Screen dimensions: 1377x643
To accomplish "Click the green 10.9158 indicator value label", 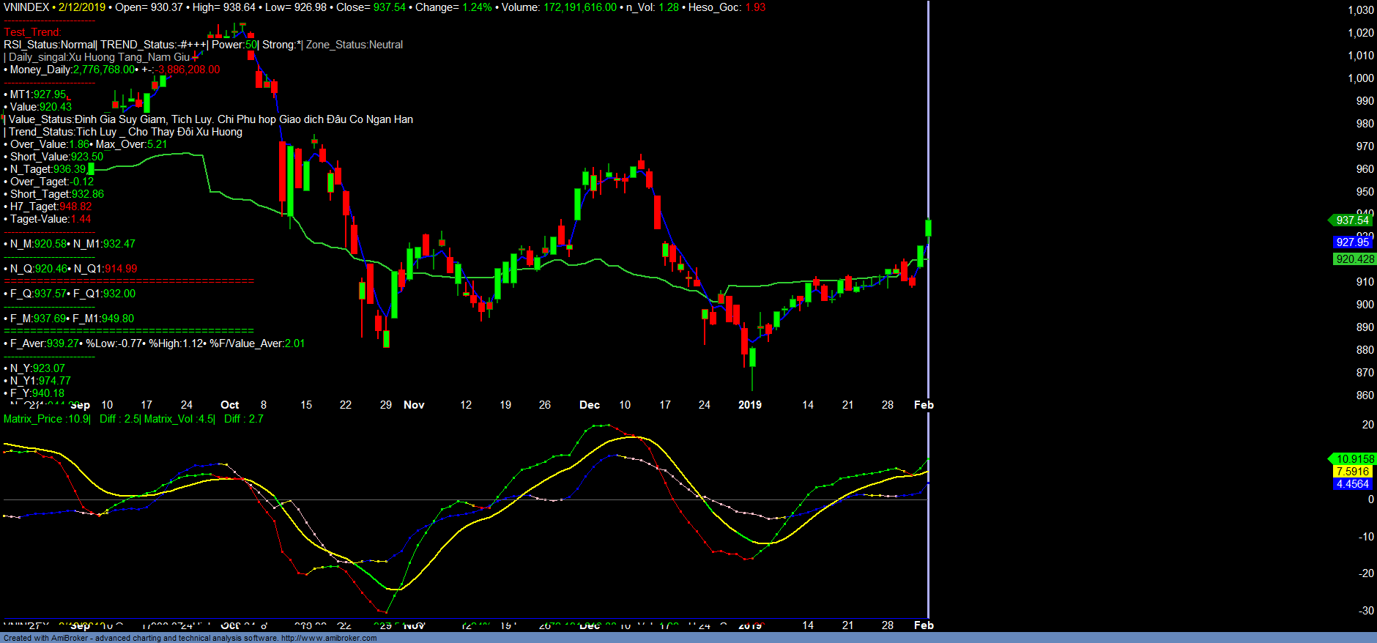I will coord(1354,459).
